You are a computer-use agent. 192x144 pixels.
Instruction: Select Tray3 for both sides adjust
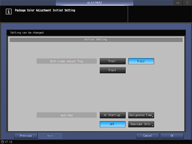(113, 70)
